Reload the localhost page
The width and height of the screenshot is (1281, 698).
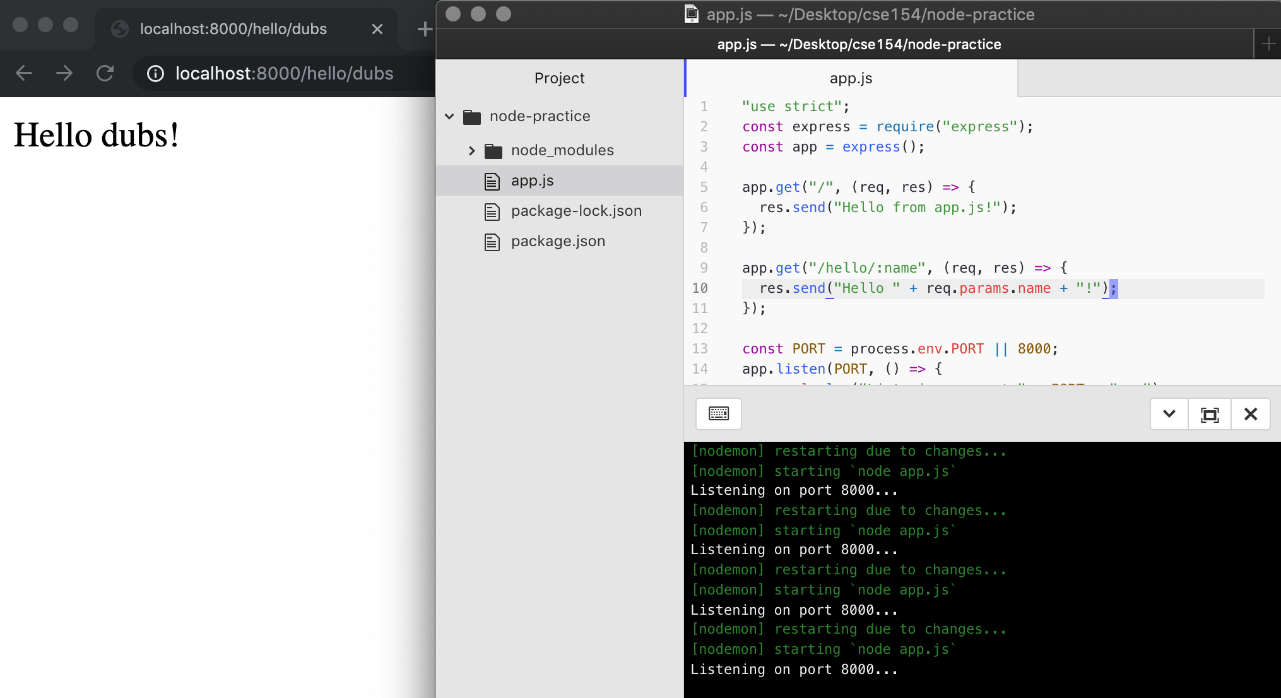coord(105,73)
